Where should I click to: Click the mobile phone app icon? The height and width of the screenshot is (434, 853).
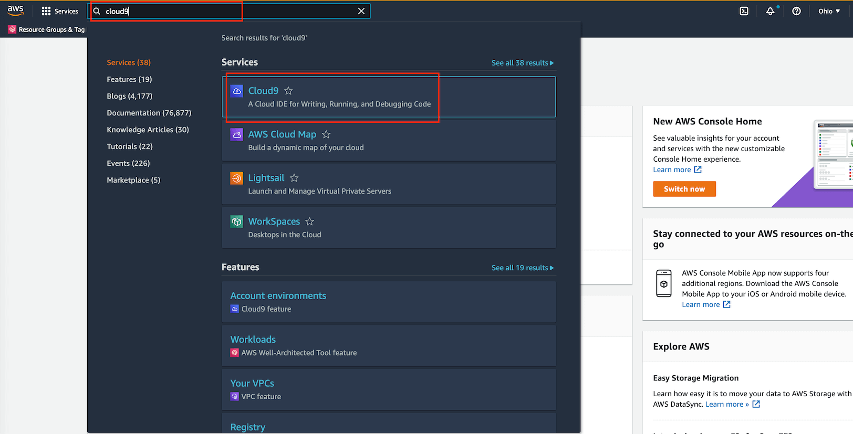[x=664, y=283]
